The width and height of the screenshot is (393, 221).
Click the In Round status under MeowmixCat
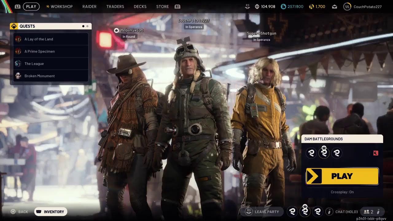point(129,37)
